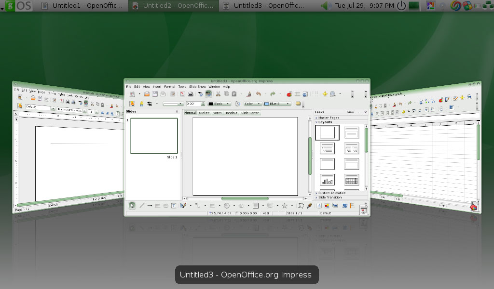Switch to the Outline view tab
The image size is (494, 289).
coord(204,112)
